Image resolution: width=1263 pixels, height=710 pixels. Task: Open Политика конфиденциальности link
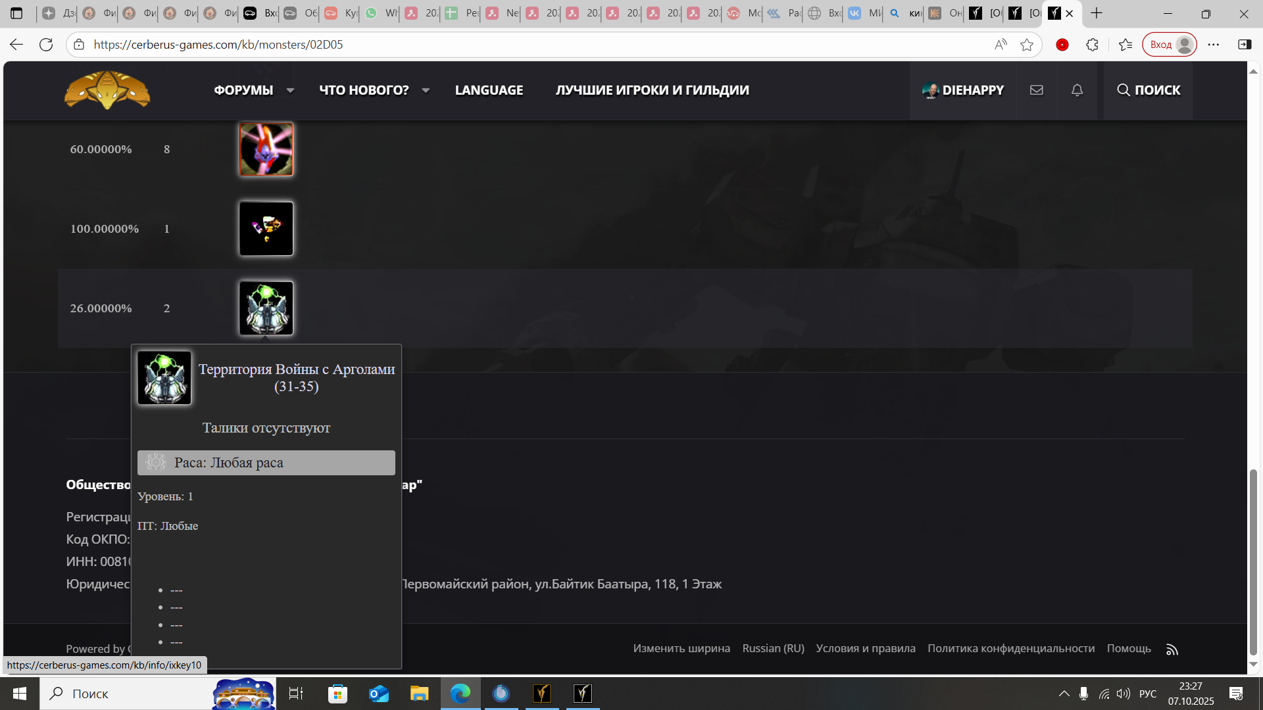coord(1010,648)
